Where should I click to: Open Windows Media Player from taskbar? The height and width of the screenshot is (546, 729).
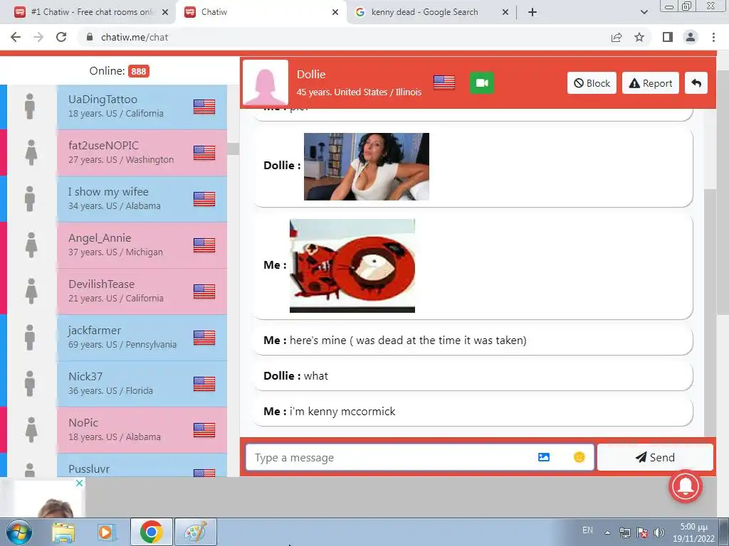[x=105, y=532]
